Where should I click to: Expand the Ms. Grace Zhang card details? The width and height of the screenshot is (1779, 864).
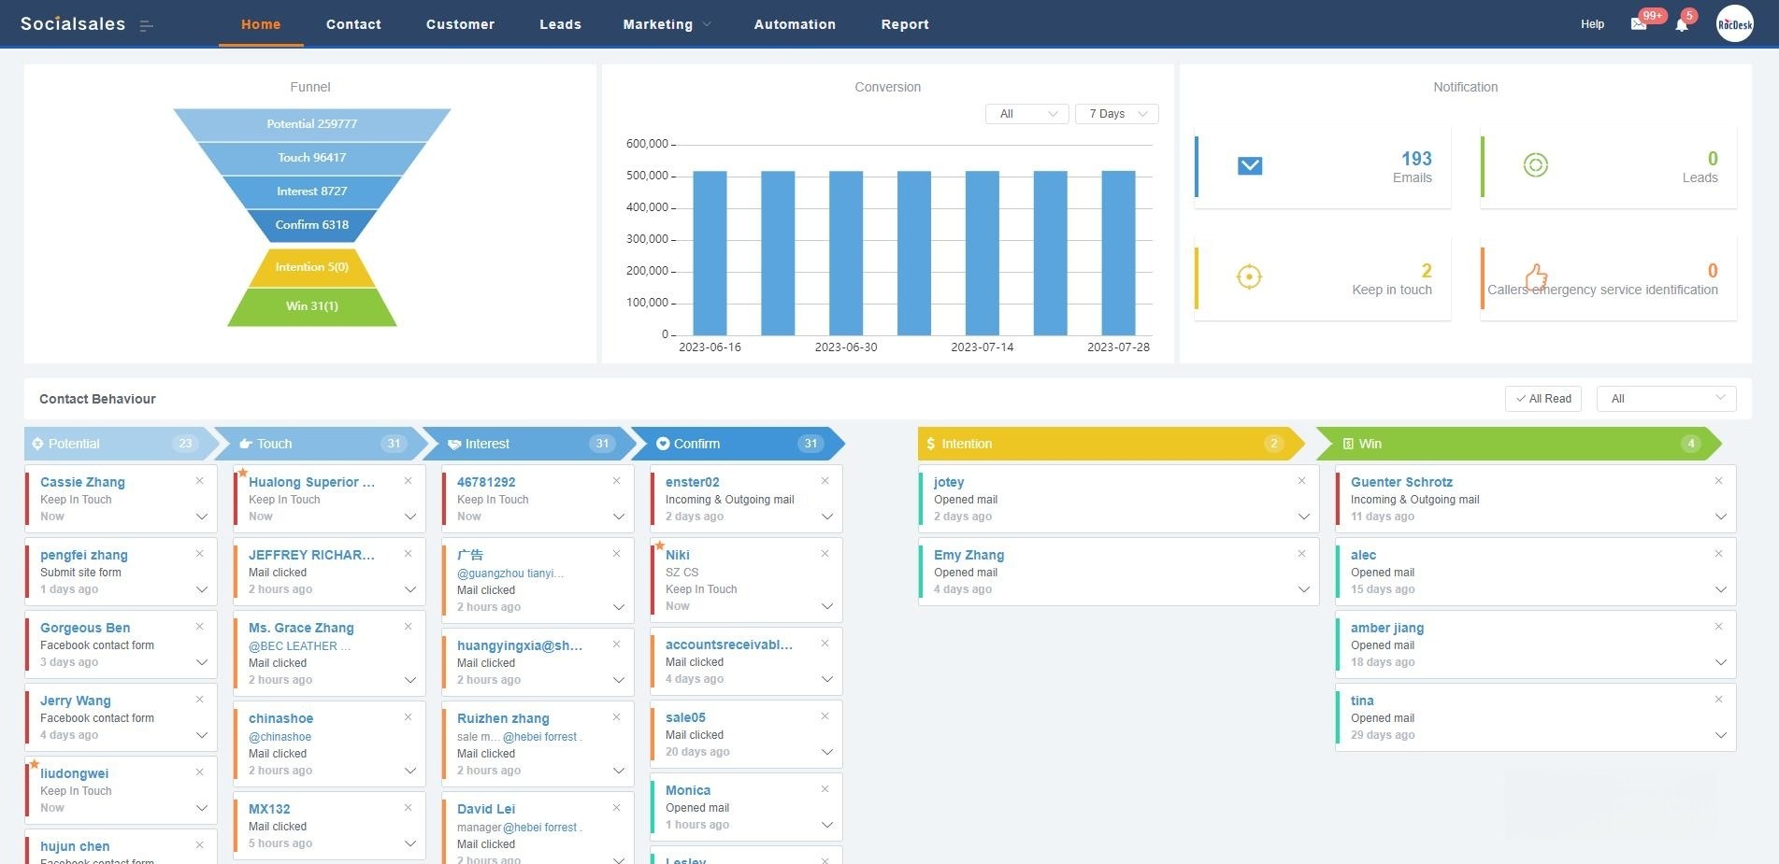(410, 680)
